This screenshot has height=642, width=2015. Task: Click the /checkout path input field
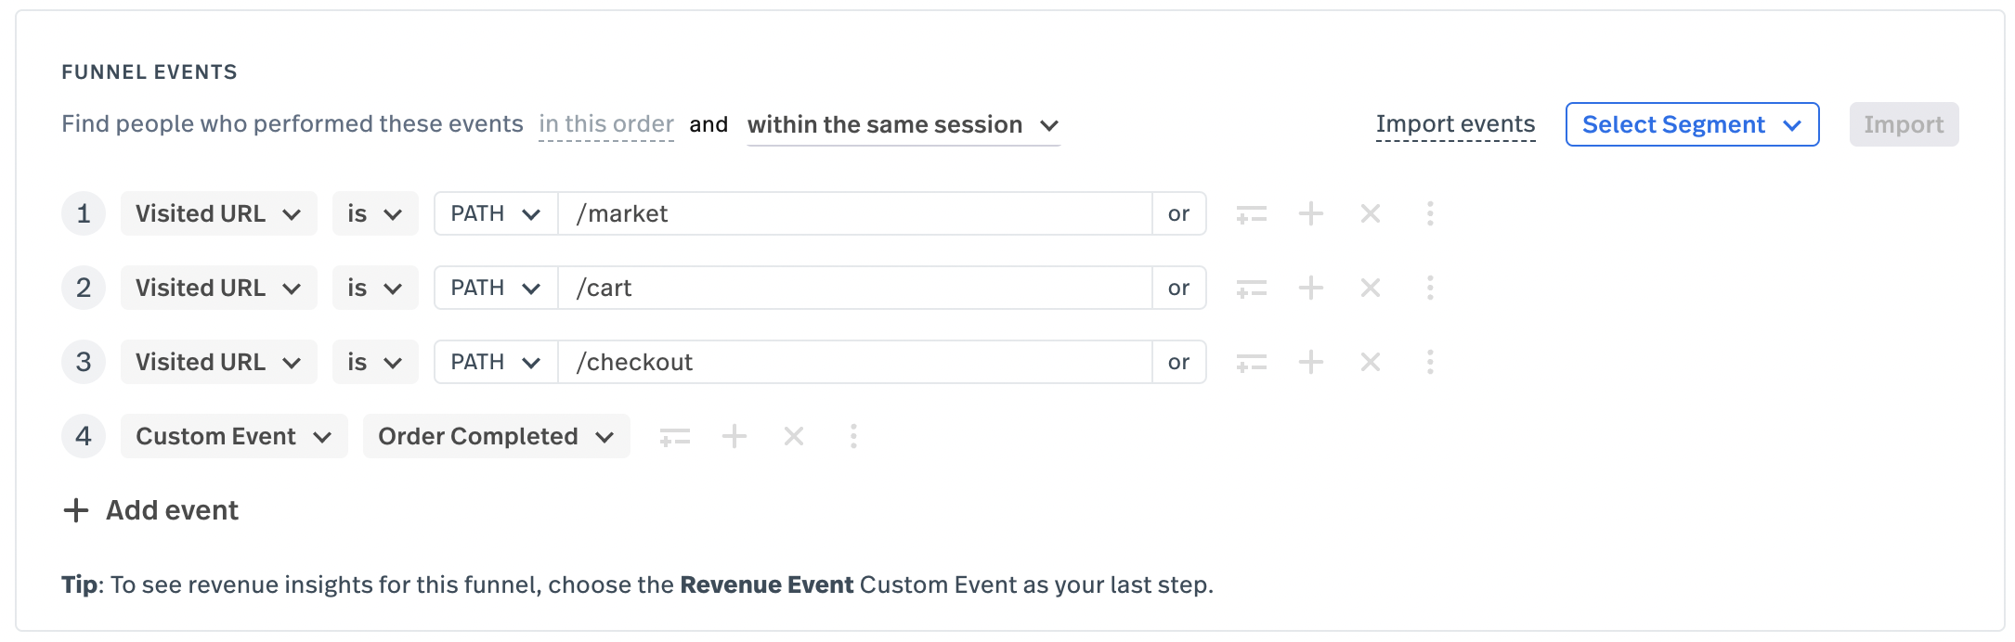(x=855, y=362)
